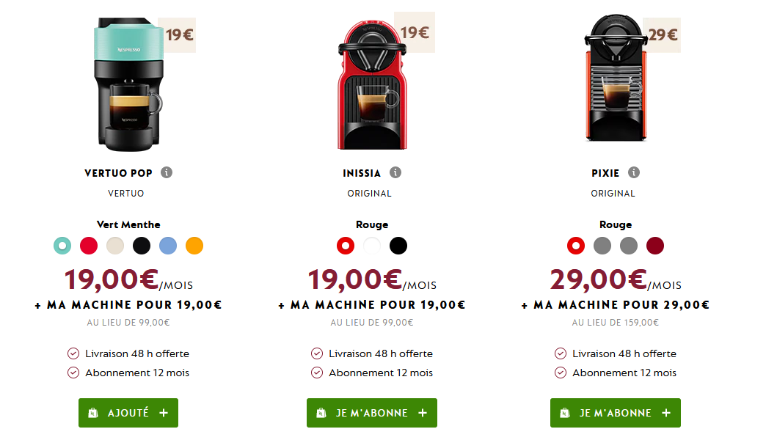Screen dimensions: 766x440
Task: Choose the red color for Vertuo Pop
Action: point(89,246)
